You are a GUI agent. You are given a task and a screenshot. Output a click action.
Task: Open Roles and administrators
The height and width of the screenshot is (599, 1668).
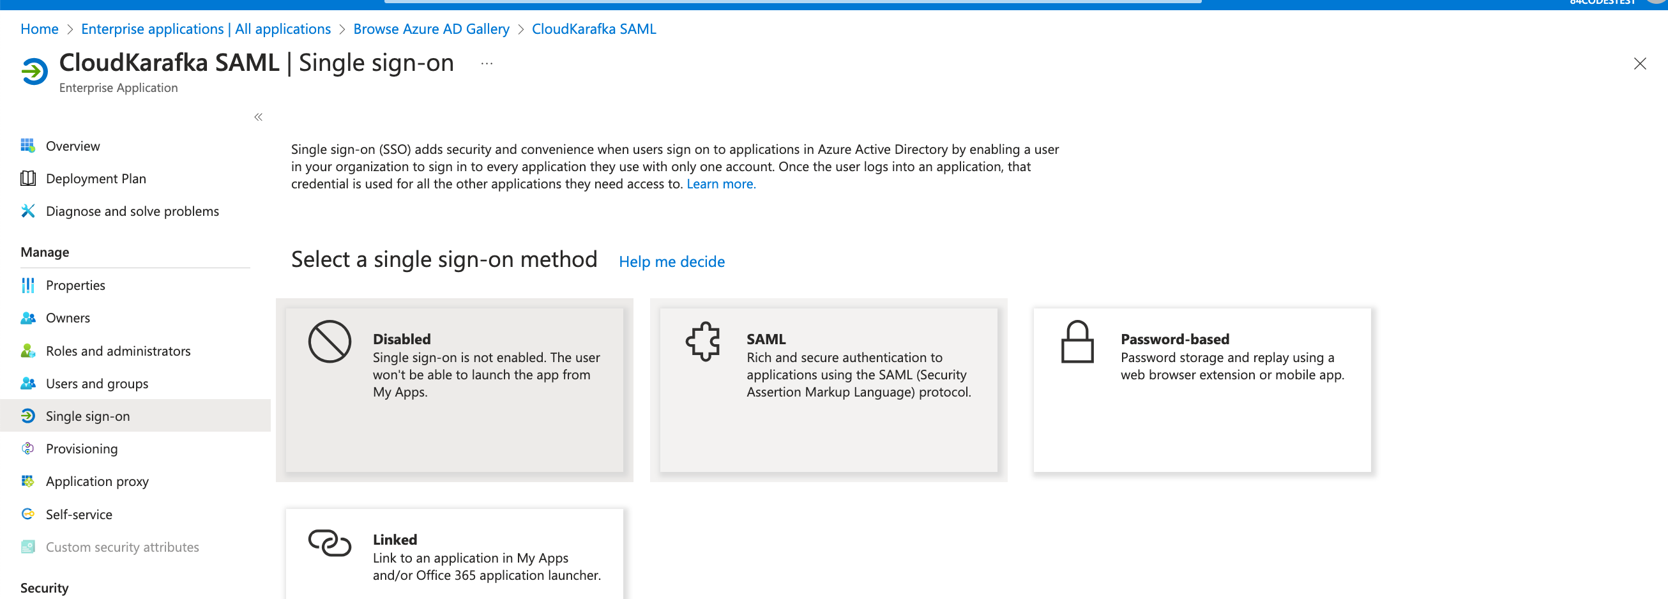[x=135, y=351]
